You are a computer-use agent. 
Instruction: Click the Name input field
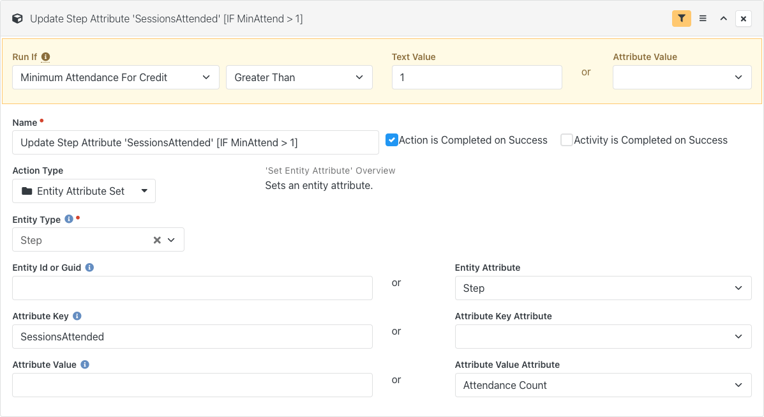195,142
